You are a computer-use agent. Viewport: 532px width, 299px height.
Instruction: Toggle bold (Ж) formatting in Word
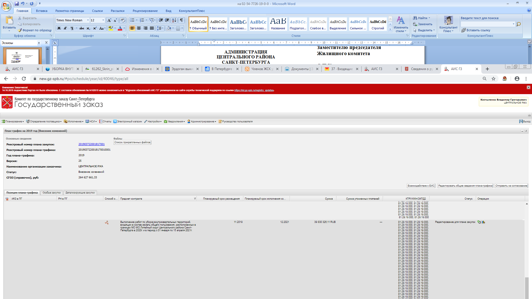(x=59, y=28)
